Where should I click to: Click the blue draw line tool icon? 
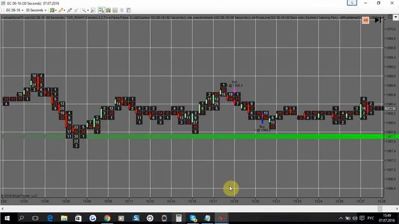coord(69,10)
